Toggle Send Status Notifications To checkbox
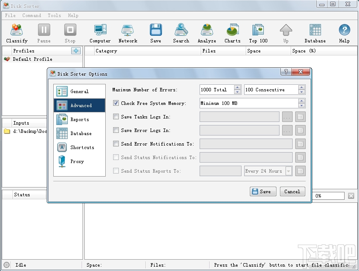359x271 pixels. (x=116, y=157)
